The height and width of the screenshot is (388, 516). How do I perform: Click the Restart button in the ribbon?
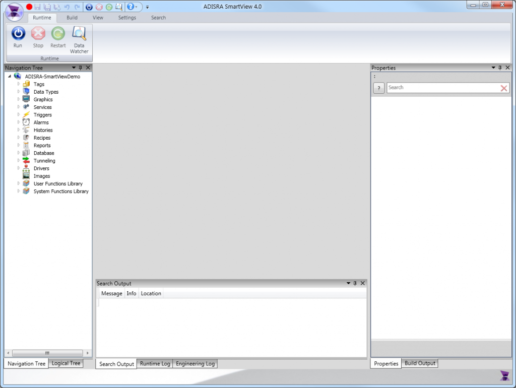tap(58, 37)
